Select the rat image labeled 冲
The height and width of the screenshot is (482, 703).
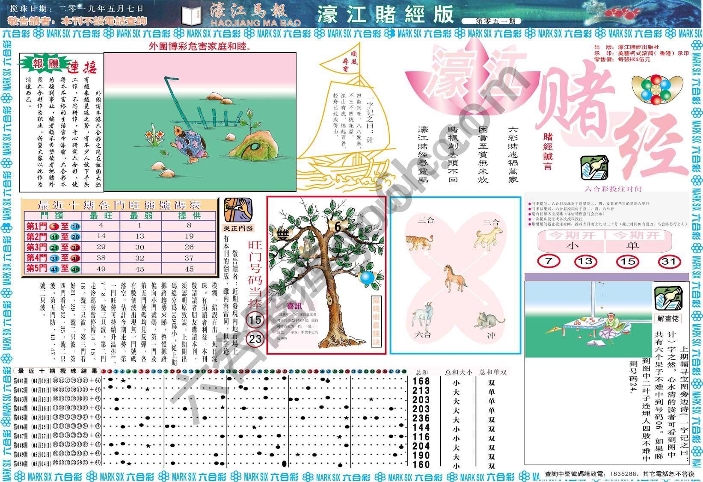[x=490, y=320]
